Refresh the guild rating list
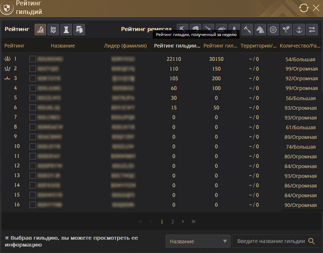 click(304, 8)
